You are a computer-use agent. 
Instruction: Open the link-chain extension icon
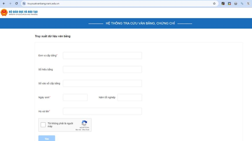click(x=242, y=3)
